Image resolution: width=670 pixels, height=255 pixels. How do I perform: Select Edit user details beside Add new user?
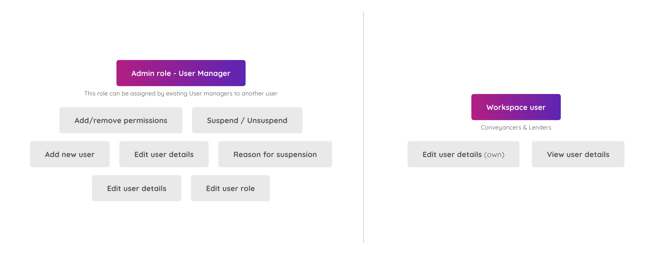(x=164, y=154)
